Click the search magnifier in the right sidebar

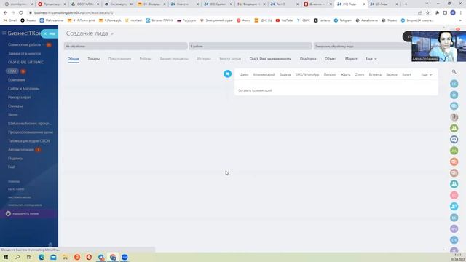454,71
